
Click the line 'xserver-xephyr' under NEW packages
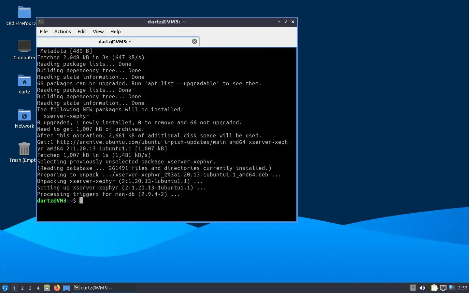click(66, 116)
